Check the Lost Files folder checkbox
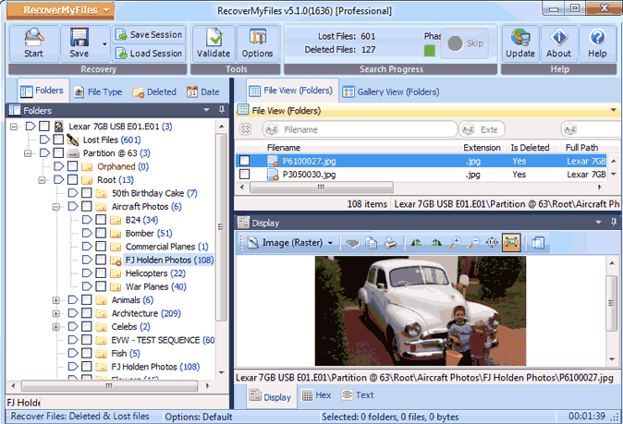This screenshot has width=623, height=424. click(58, 139)
